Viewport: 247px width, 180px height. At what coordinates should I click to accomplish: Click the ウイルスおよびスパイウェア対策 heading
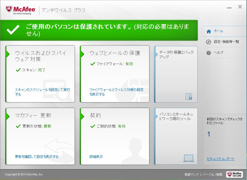41,56
